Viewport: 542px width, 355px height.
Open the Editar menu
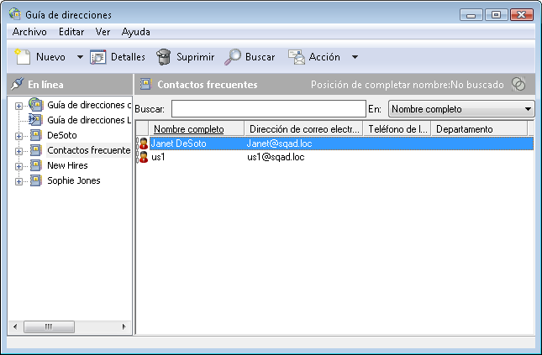coord(71,32)
